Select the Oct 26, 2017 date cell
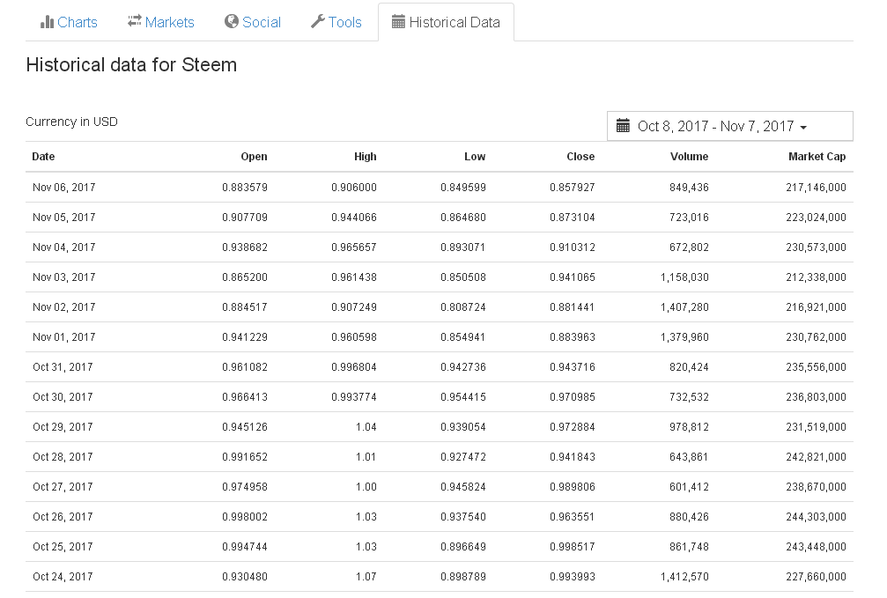This screenshot has height=598, width=887. click(x=63, y=517)
